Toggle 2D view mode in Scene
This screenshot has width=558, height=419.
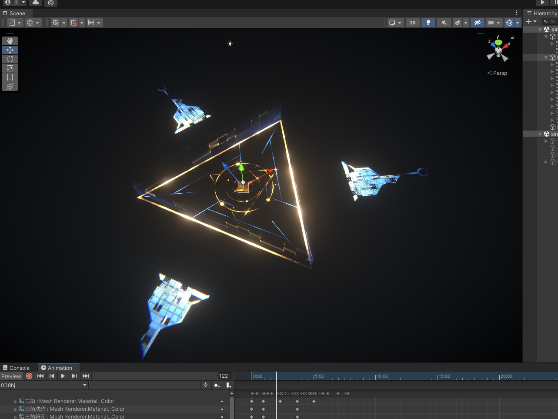coord(412,23)
